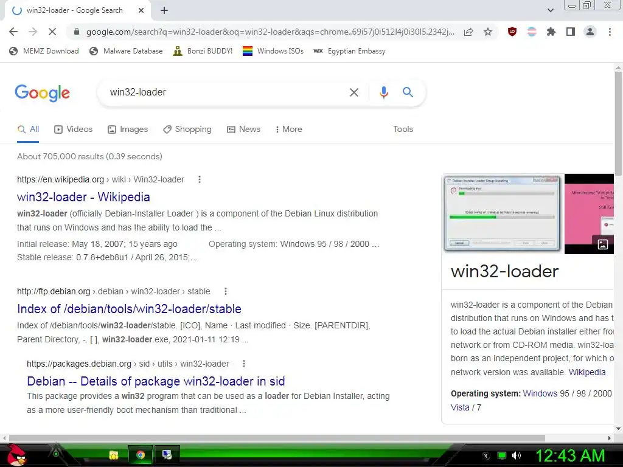The height and width of the screenshot is (467, 623).
Task: Clear the search query
Action: 353,92
